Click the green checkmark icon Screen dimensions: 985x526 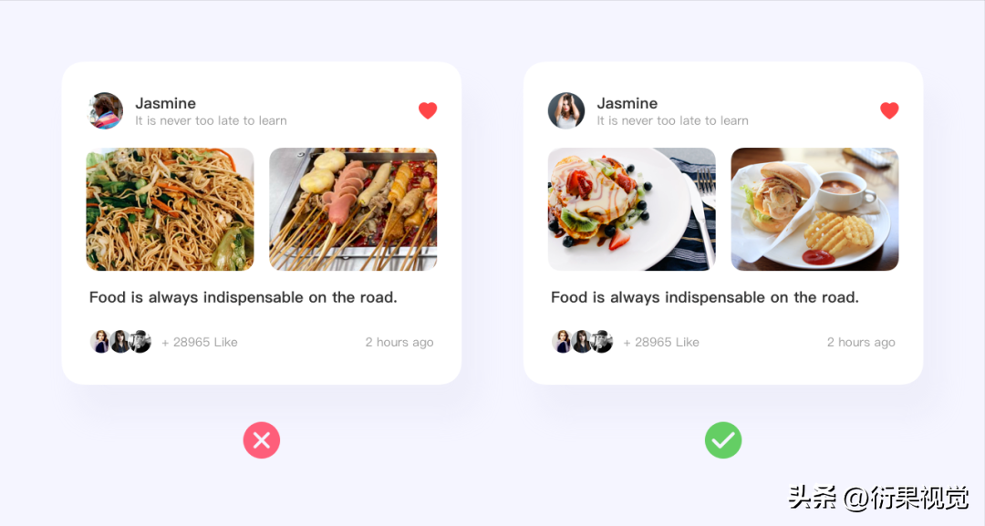723,440
